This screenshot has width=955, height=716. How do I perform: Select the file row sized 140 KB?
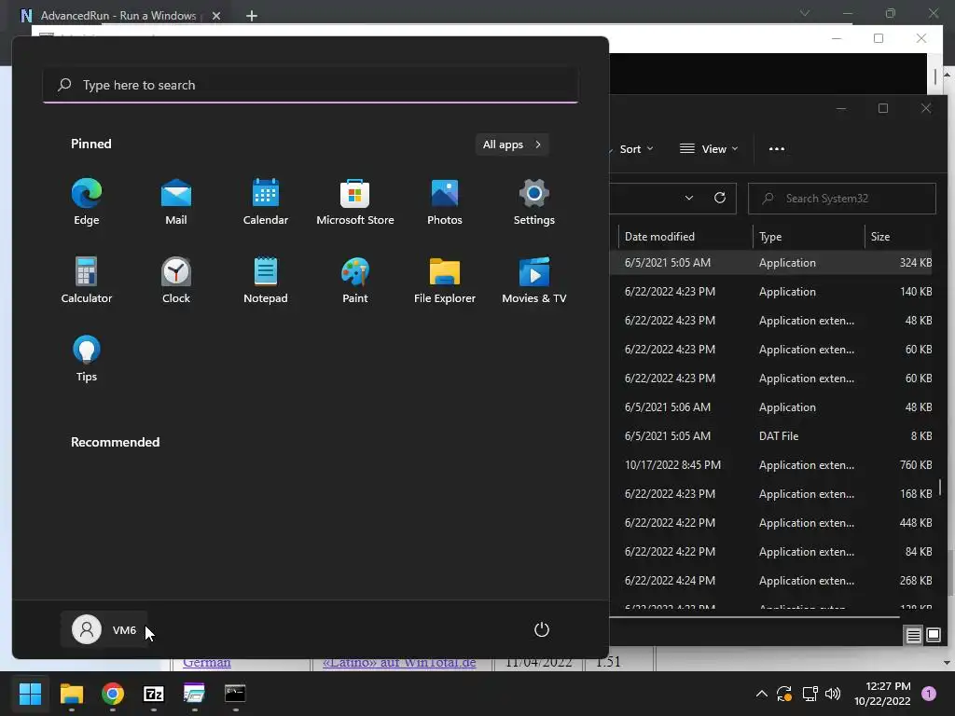pyautogui.click(x=770, y=292)
